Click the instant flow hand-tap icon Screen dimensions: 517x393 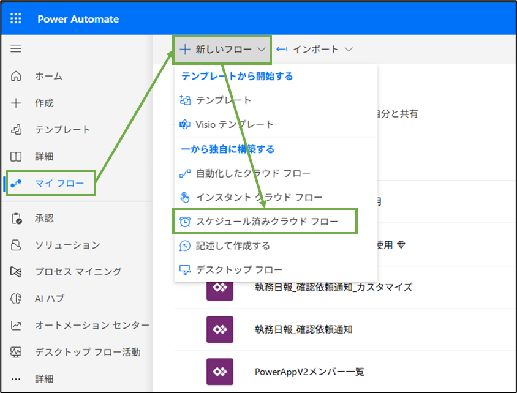coord(185,197)
